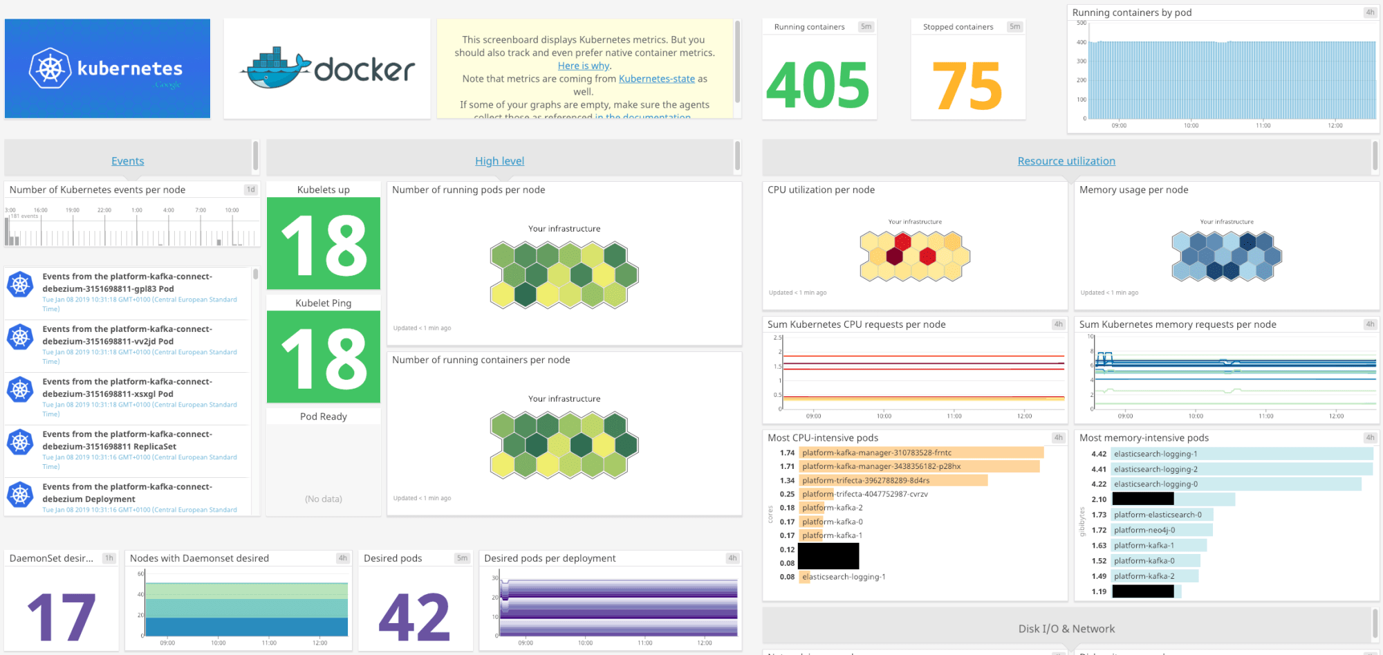Click Kubernetes icon beside debezium-3151698811-vv2jd Pod event
Viewport: 1383px width, 655px height.
tap(21, 337)
